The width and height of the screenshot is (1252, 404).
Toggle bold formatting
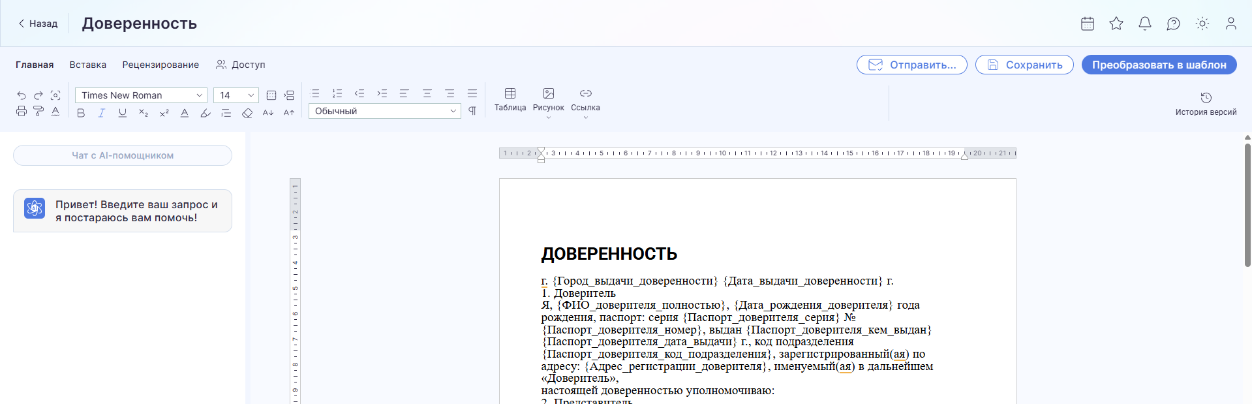(81, 113)
